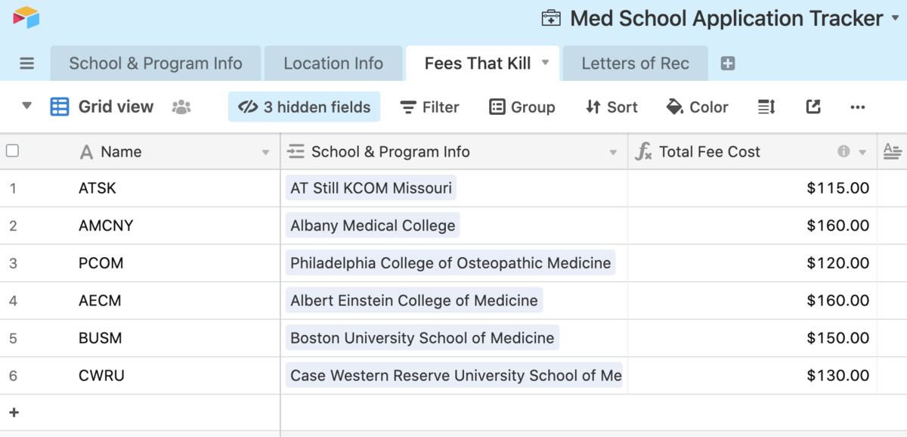Expand the Fees That Kill tab dropdown
The width and height of the screenshot is (907, 437).
(x=545, y=64)
